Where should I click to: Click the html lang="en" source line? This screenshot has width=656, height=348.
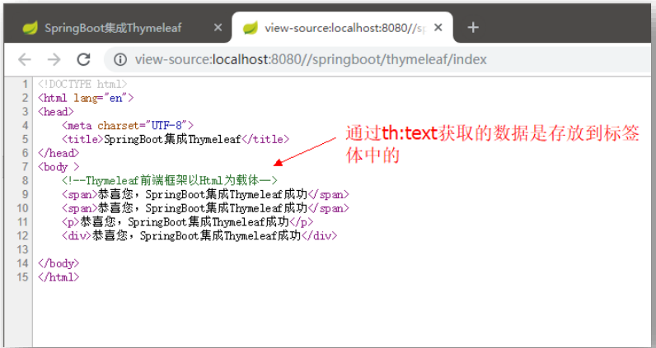(x=86, y=98)
